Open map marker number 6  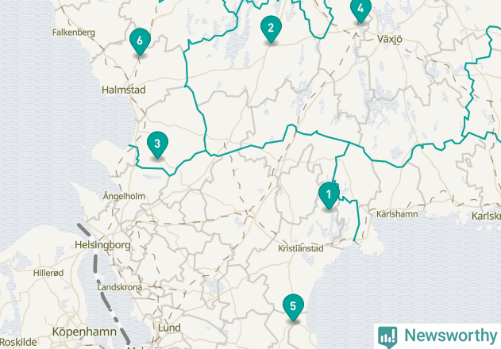pos(140,42)
